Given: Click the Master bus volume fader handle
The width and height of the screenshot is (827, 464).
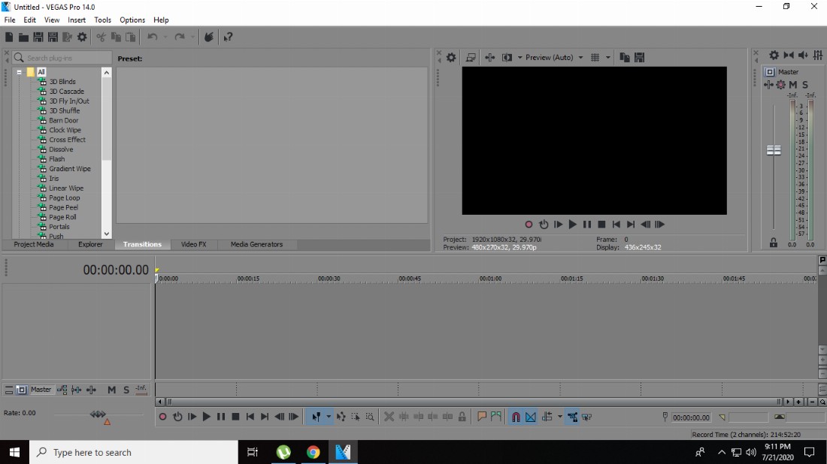Looking at the screenshot, I should (774, 151).
